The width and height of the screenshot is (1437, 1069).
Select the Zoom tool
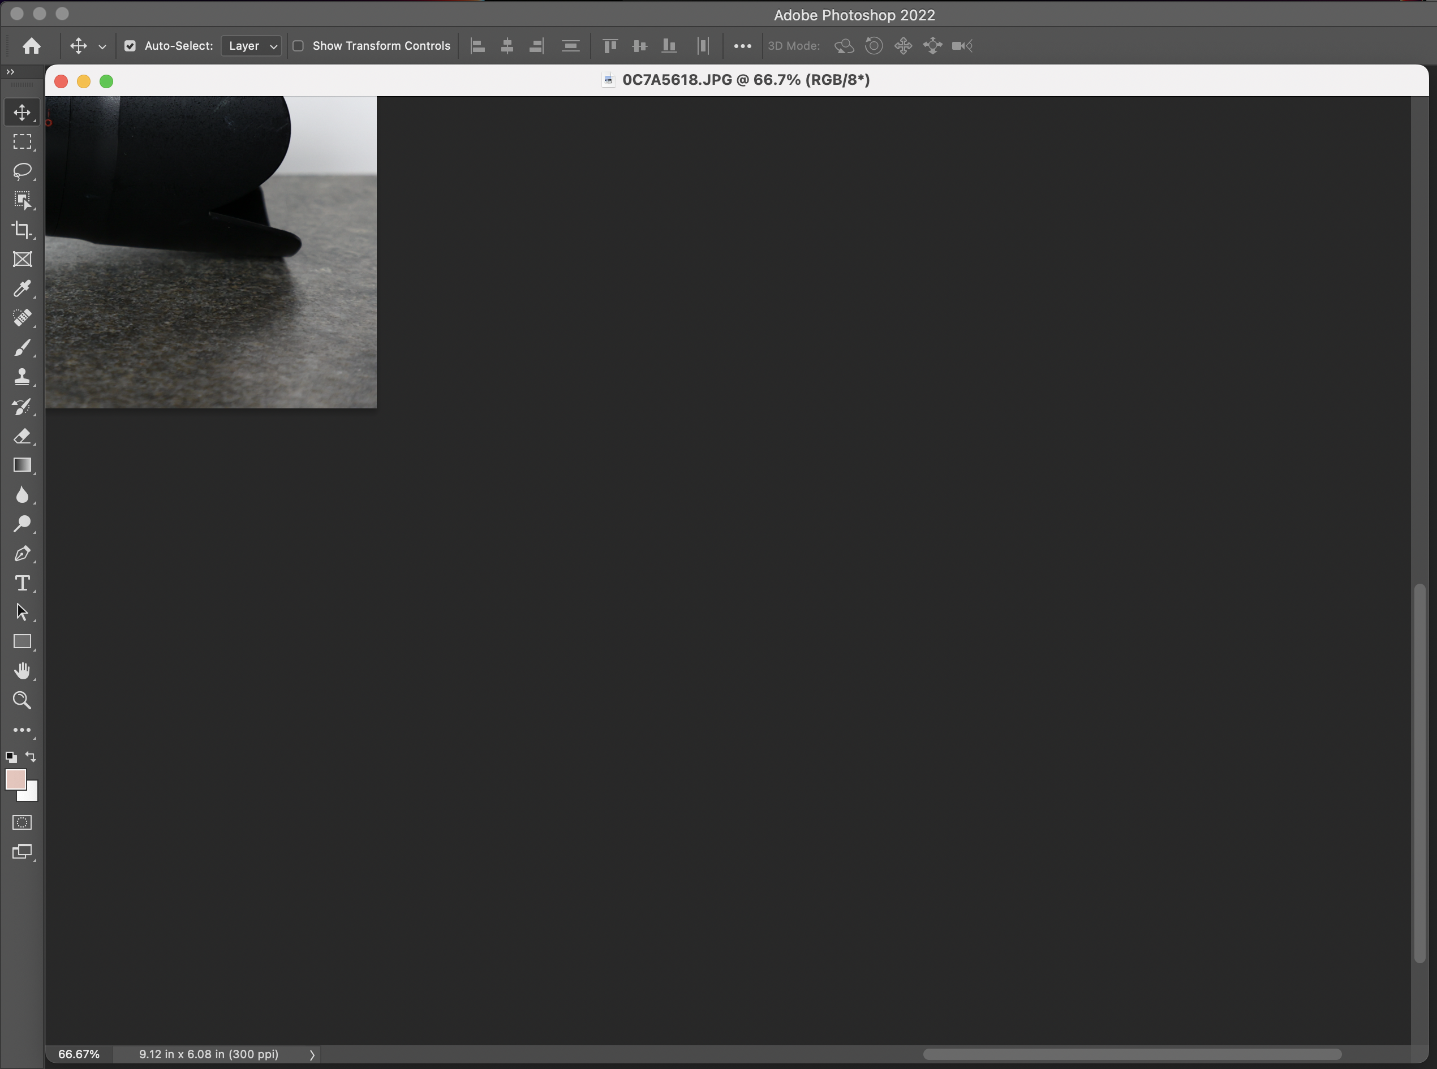23,700
